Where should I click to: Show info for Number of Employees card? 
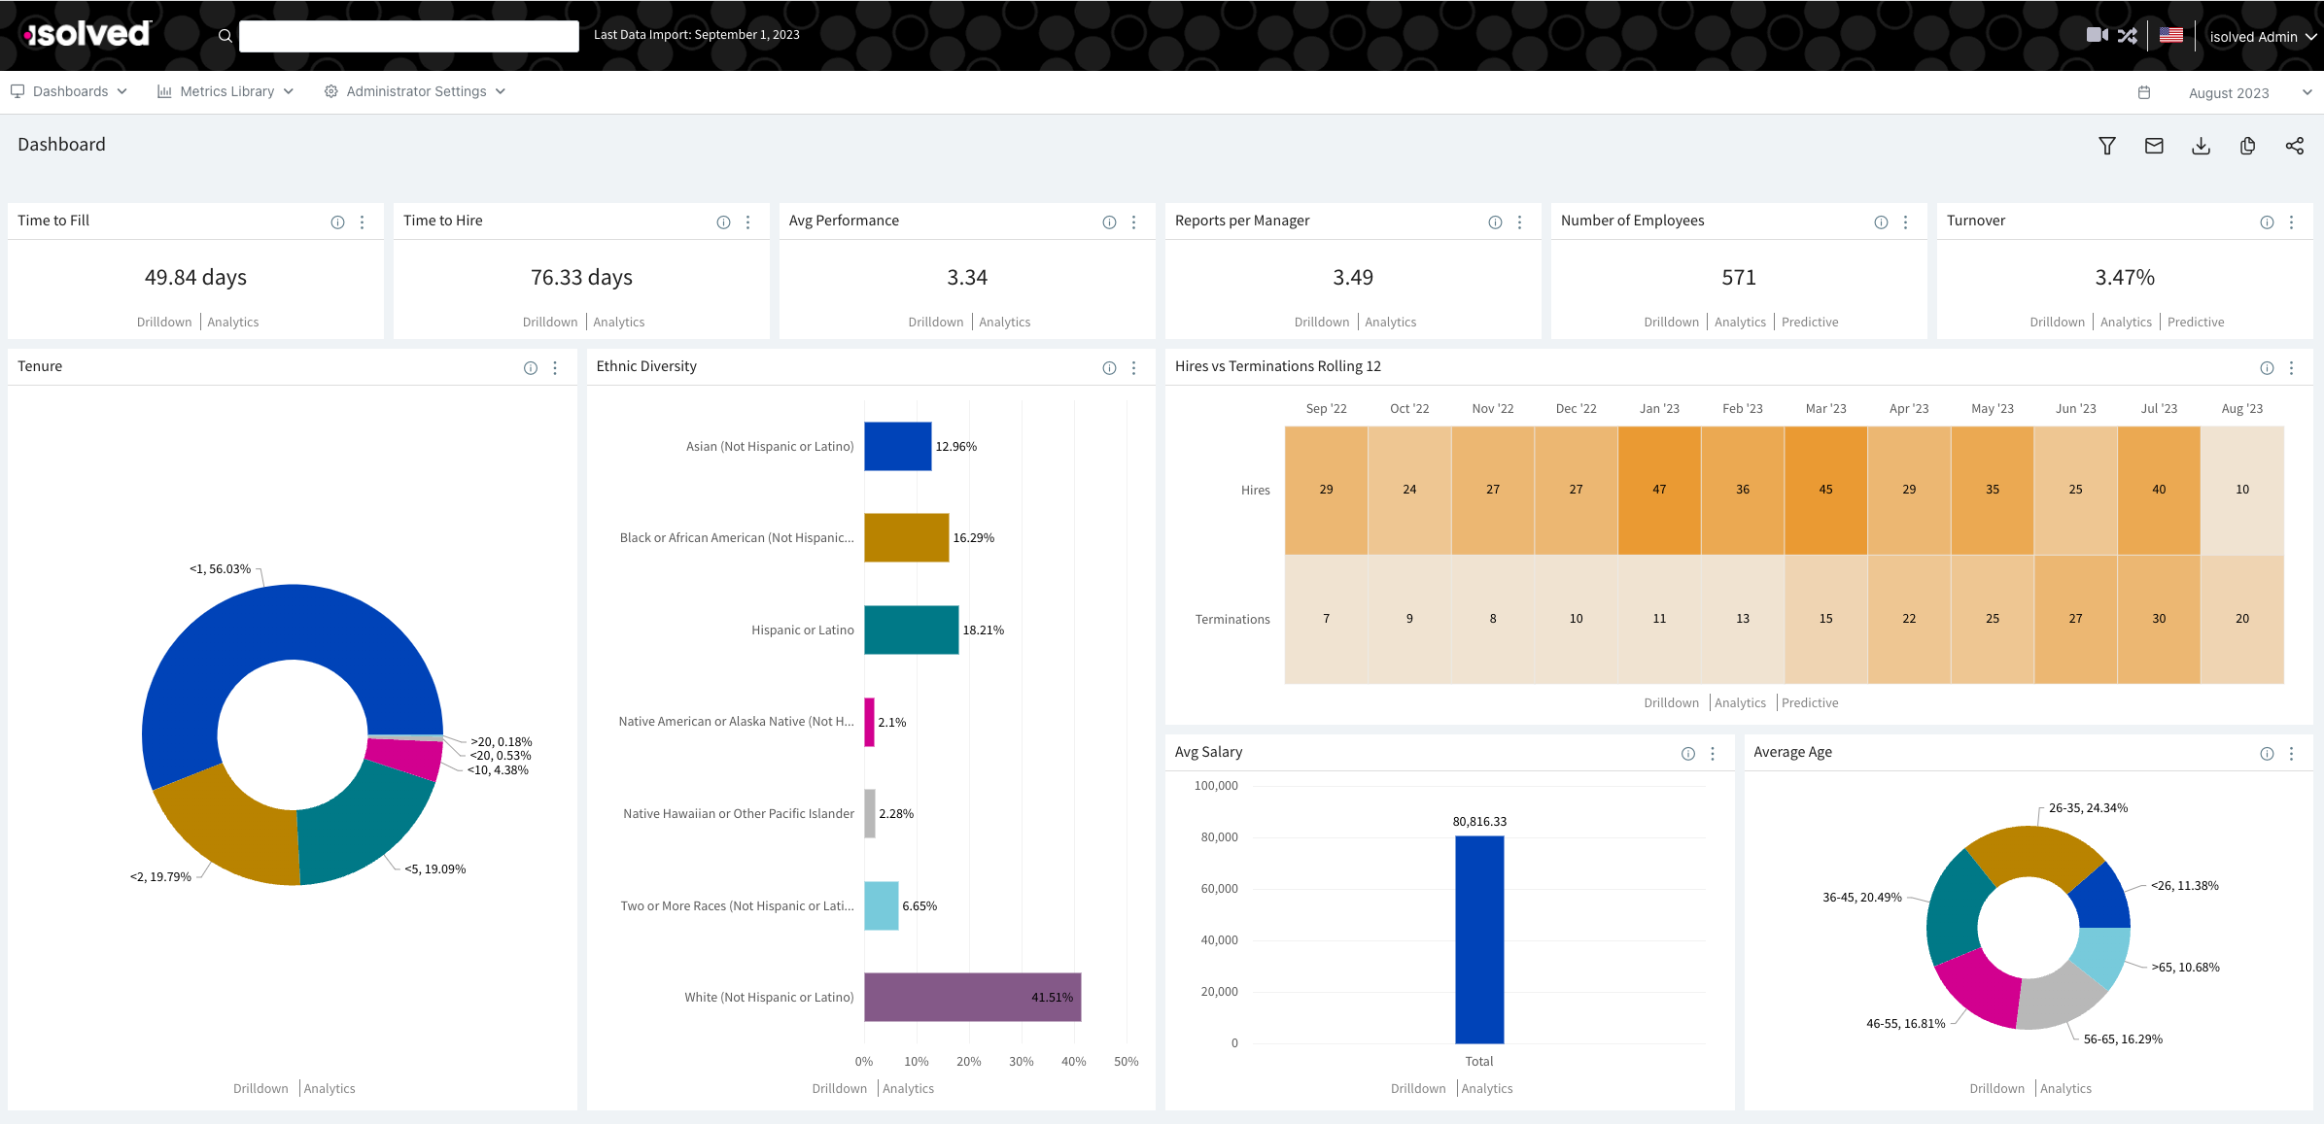pos(1881,222)
